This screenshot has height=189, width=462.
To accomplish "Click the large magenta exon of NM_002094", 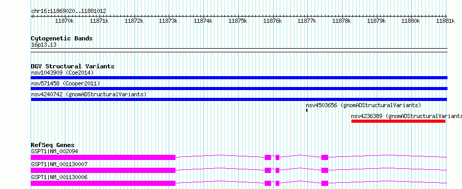I will [x=103, y=157].
